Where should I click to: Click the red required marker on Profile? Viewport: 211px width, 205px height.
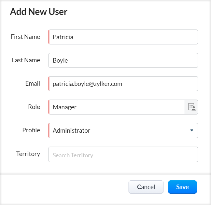49,130
